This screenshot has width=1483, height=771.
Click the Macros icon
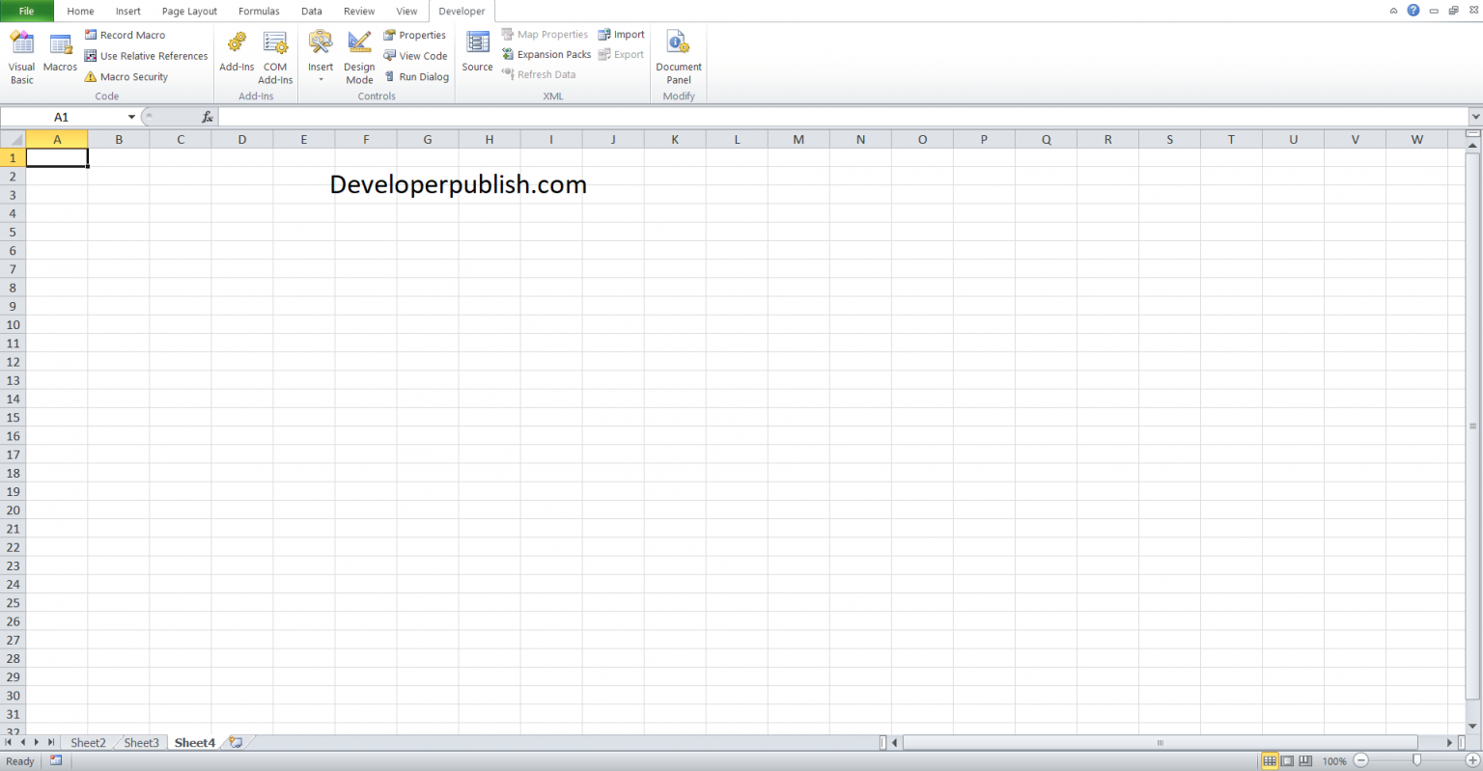[x=60, y=55]
